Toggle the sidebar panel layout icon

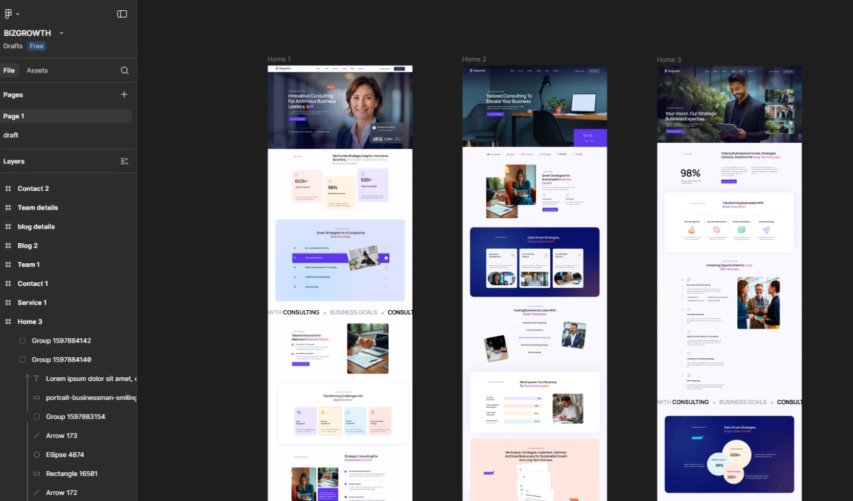tap(122, 13)
